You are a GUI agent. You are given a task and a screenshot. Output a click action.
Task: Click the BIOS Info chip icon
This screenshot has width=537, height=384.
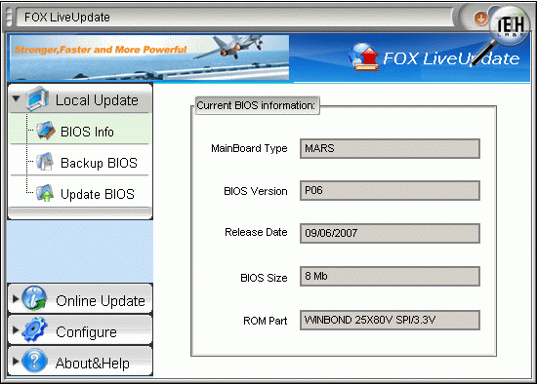pyautogui.click(x=46, y=131)
